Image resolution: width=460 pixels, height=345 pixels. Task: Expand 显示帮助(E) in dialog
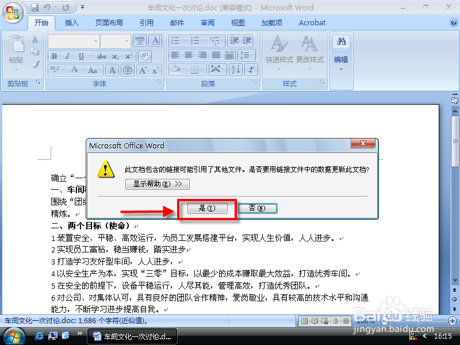click(158, 184)
